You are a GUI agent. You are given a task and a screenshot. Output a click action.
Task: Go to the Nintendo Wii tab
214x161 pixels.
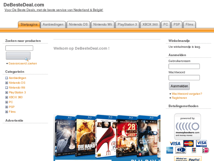click(103, 25)
